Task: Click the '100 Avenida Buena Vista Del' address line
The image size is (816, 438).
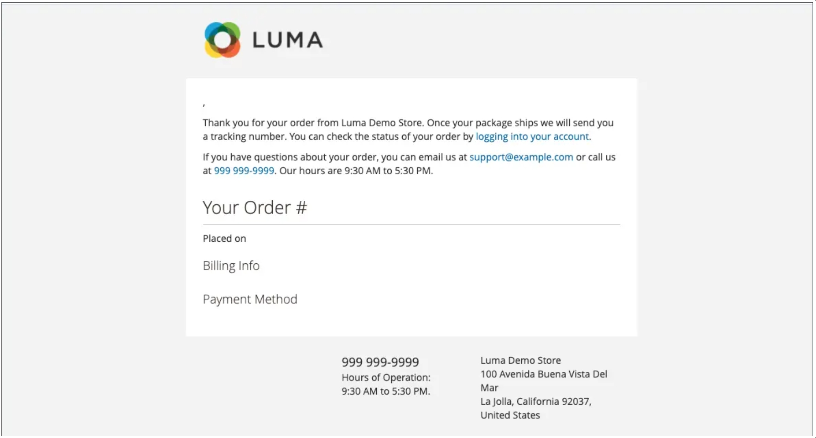Action: point(544,374)
